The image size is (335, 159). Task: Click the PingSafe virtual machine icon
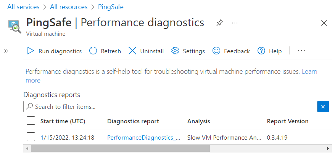point(14,27)
